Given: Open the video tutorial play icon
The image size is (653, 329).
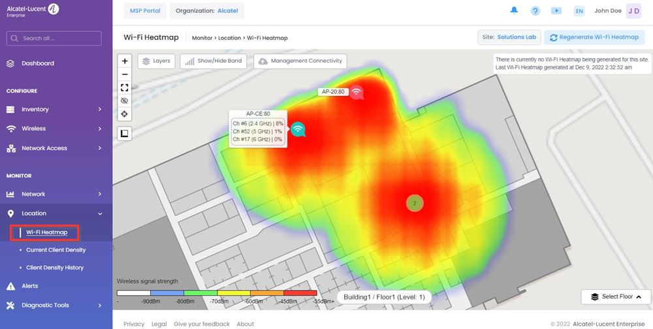Looking at the screenshot, I should click(556, 11).
